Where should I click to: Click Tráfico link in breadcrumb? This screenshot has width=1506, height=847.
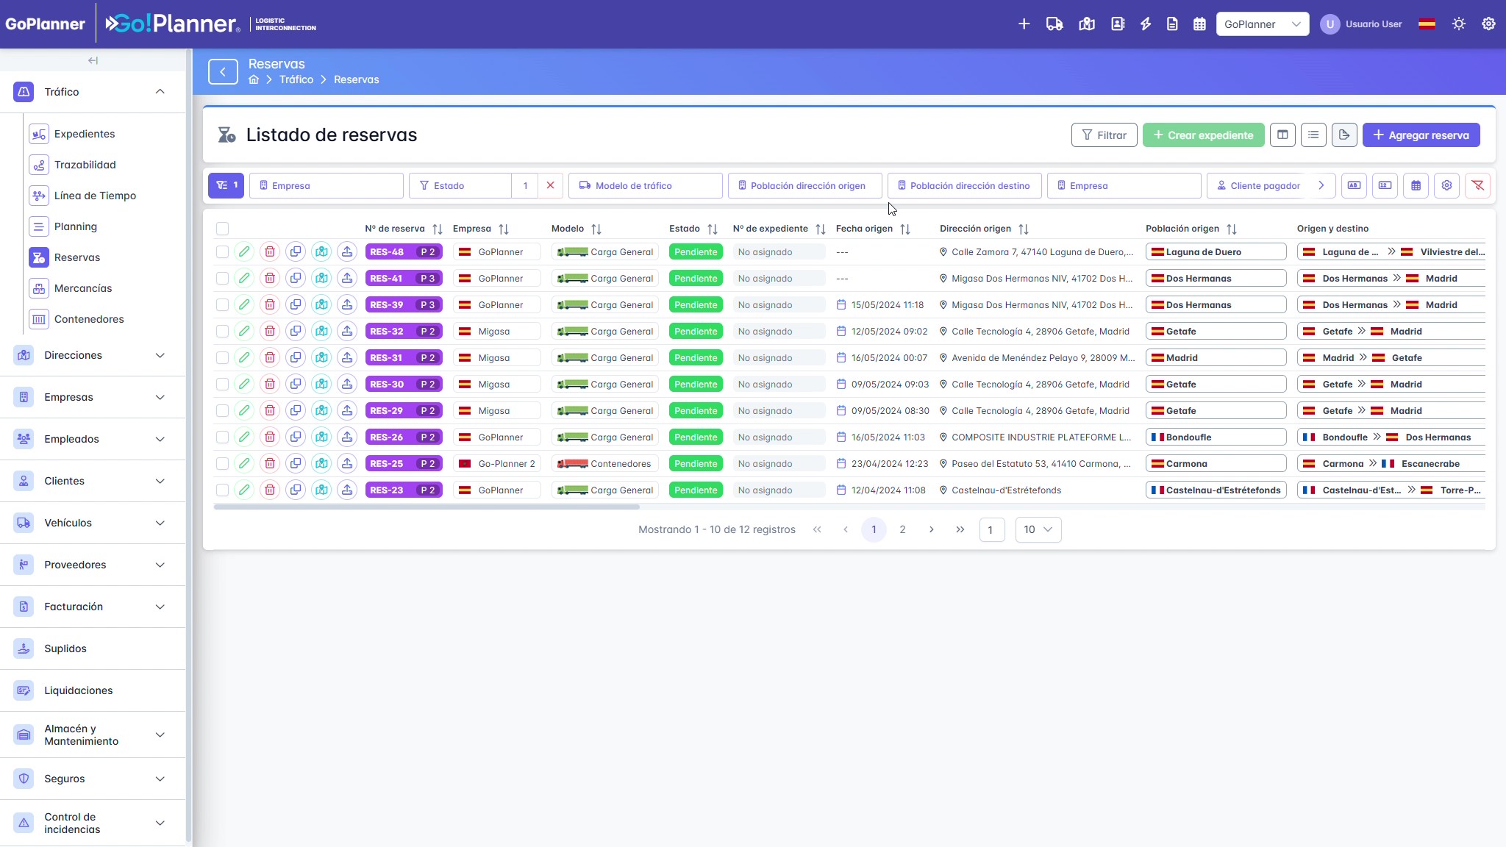296,79
